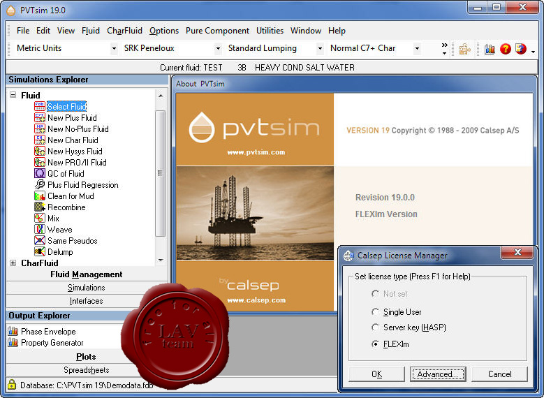Click the QC of Fluid icon
This screenshot has width=544, height=398.
(40, 173)
